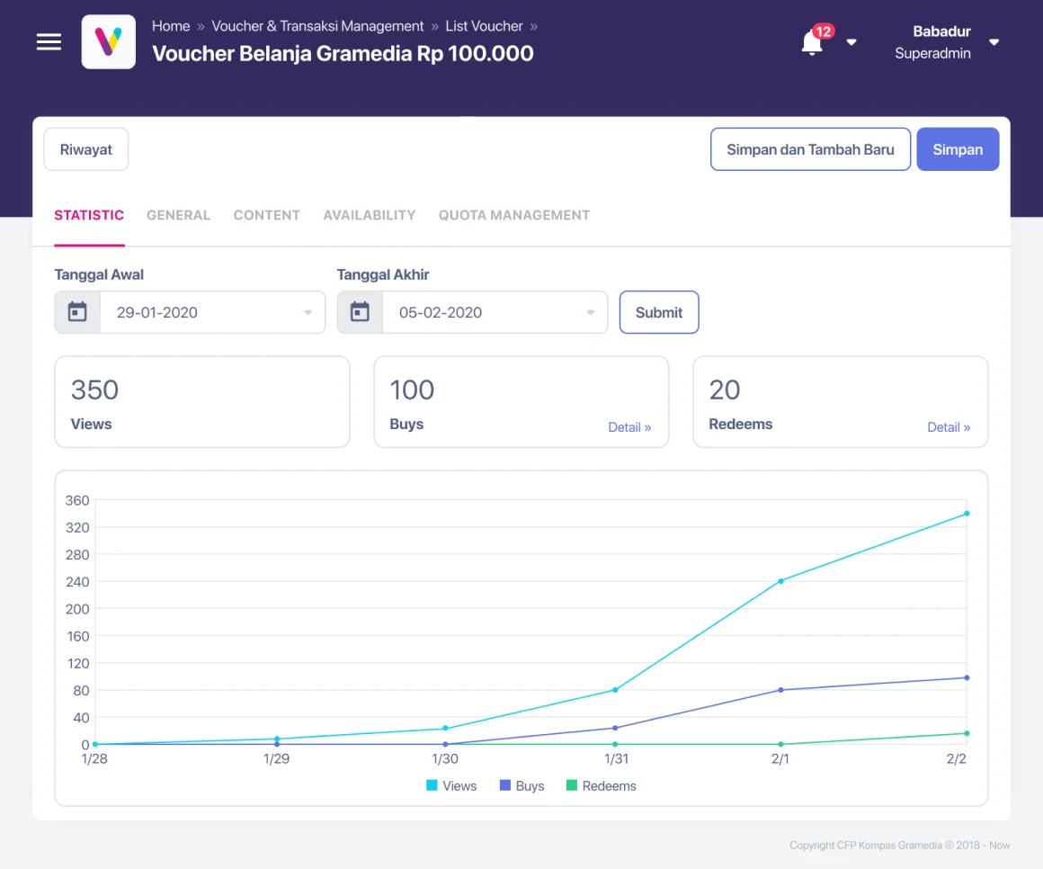Click the 20 Redeems count

(x=725, y=390)
